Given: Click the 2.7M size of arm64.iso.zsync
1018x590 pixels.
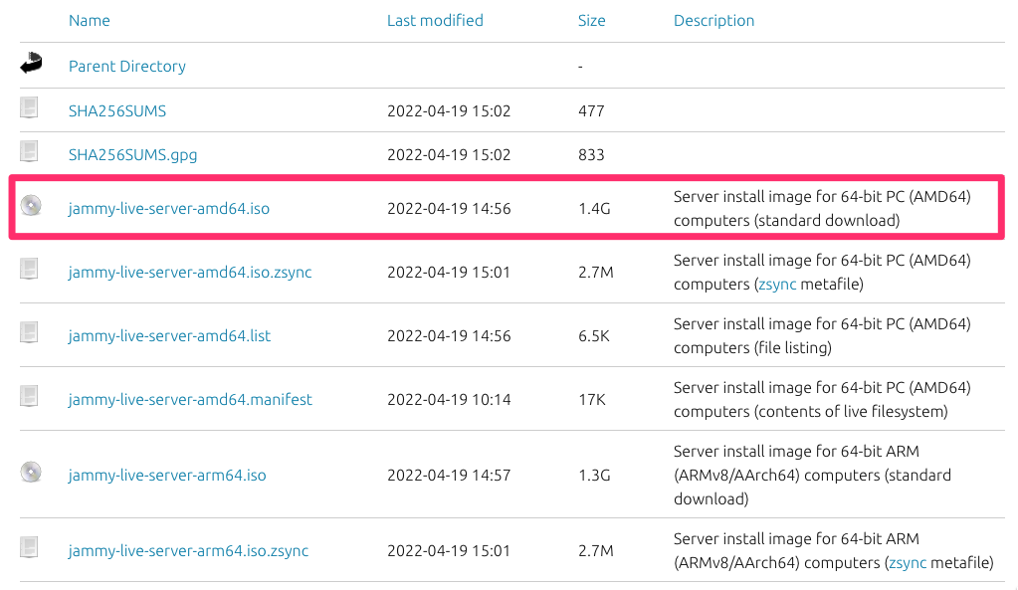Looking at the screenshot, I should (x=596, y=551).
